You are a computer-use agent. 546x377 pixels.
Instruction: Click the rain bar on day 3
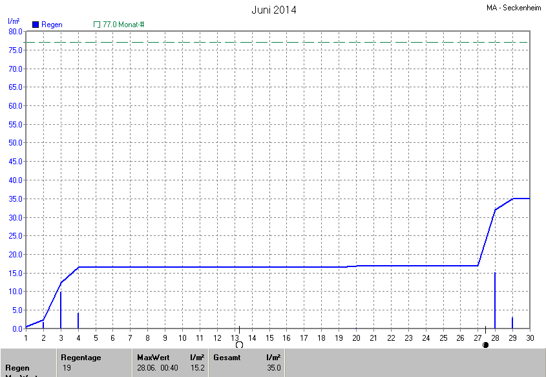(x=61, y=310)
